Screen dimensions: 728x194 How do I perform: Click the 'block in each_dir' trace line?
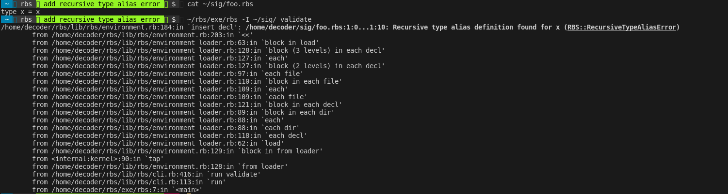coord(183,112)
